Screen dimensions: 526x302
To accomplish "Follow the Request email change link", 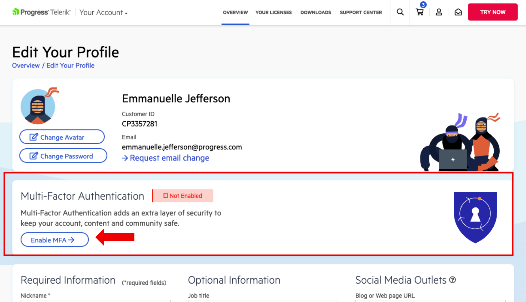I will [x=166, y=158].
